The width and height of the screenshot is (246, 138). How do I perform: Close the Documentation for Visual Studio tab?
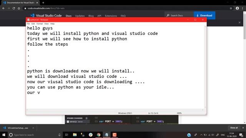click(x=37, y=3)
